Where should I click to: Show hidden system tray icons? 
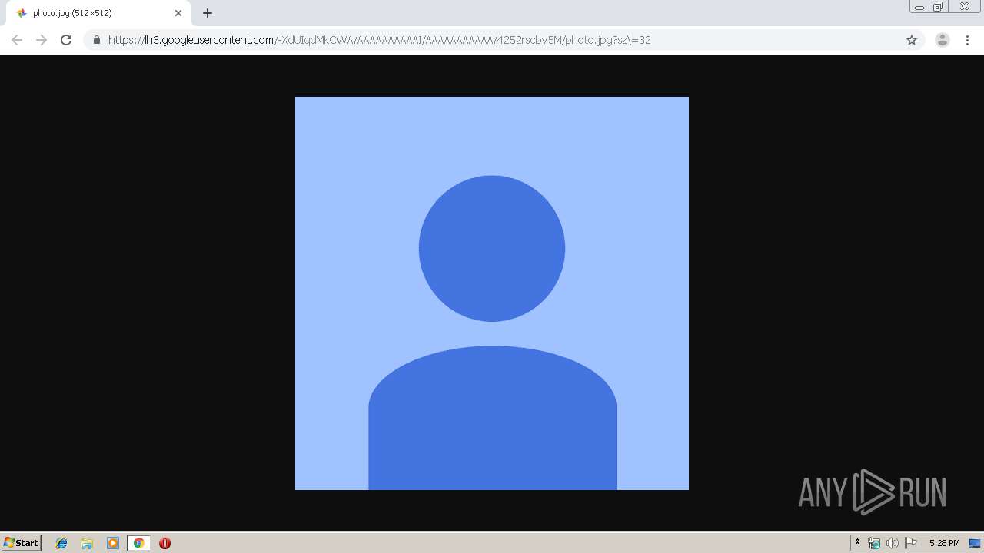point(858,543)
